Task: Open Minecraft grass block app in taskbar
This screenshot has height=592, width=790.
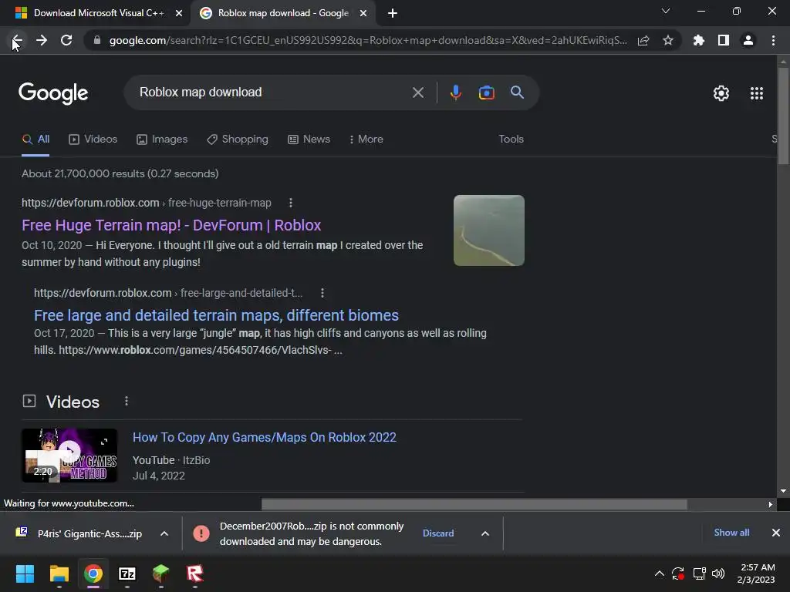Action: (x=160, y=573)
